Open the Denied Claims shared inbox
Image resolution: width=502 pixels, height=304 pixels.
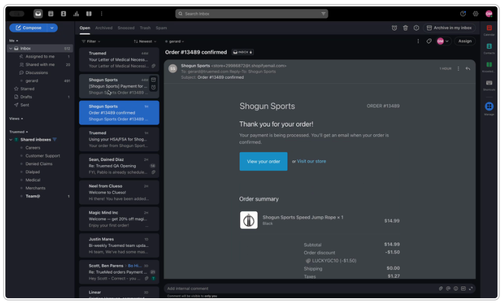[39, 164]
